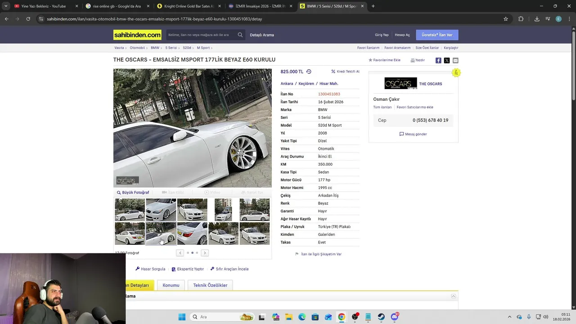Click Kredi Teklifi Al loan offer
The height and width of the screenshot is (324, 576).
(345, 72)
